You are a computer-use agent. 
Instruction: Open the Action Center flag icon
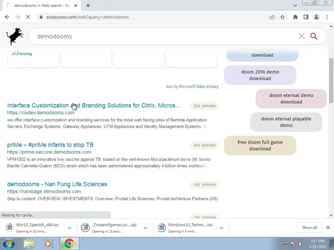click(293, 244)
